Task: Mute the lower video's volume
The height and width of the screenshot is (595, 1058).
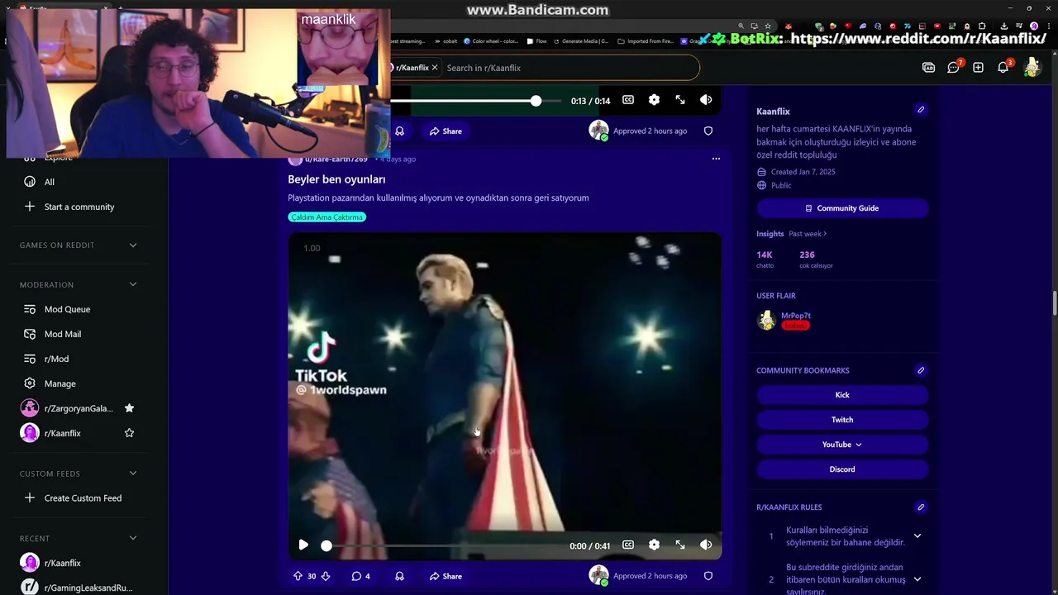Action: [706, 545]
